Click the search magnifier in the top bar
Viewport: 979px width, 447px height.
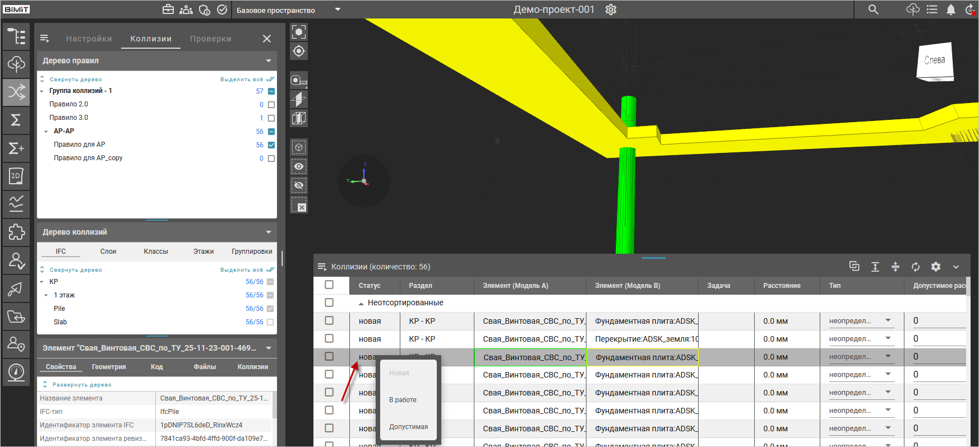pyautogui.click(x=873, y=10)
